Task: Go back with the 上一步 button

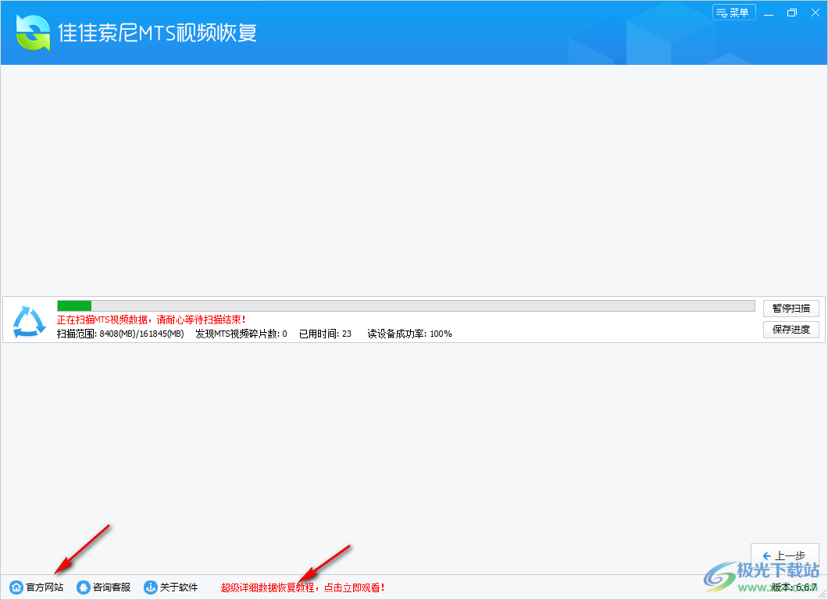Action: pos(785,555)
